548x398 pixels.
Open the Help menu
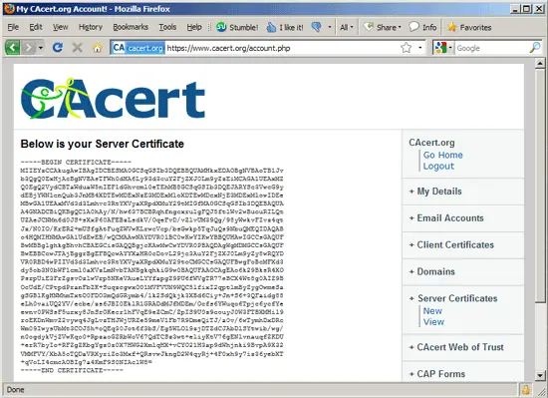(194, 27)
